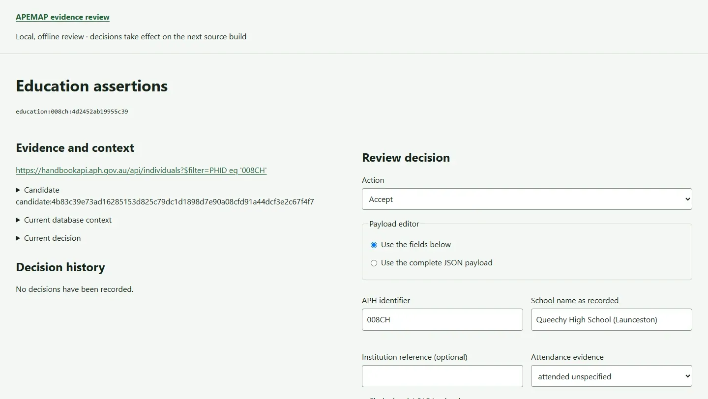Open the Attendance evidence dropdown
The height and width of the screenshot is (399, 708).
[x=611, y=376]
